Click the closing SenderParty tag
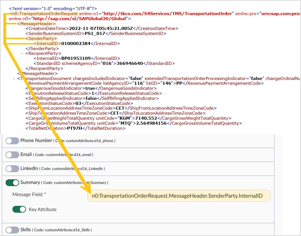The width and height of the screenshot is (301, 236). 42,49
